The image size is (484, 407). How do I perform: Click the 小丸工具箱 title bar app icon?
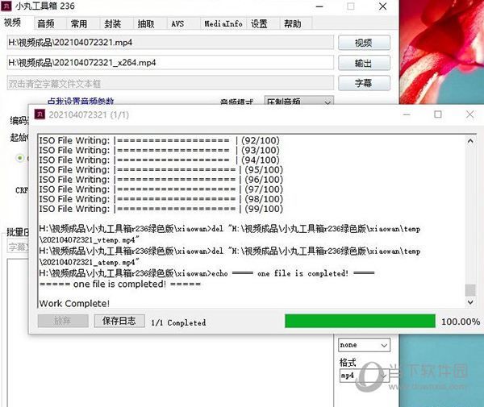coord(6,6)
